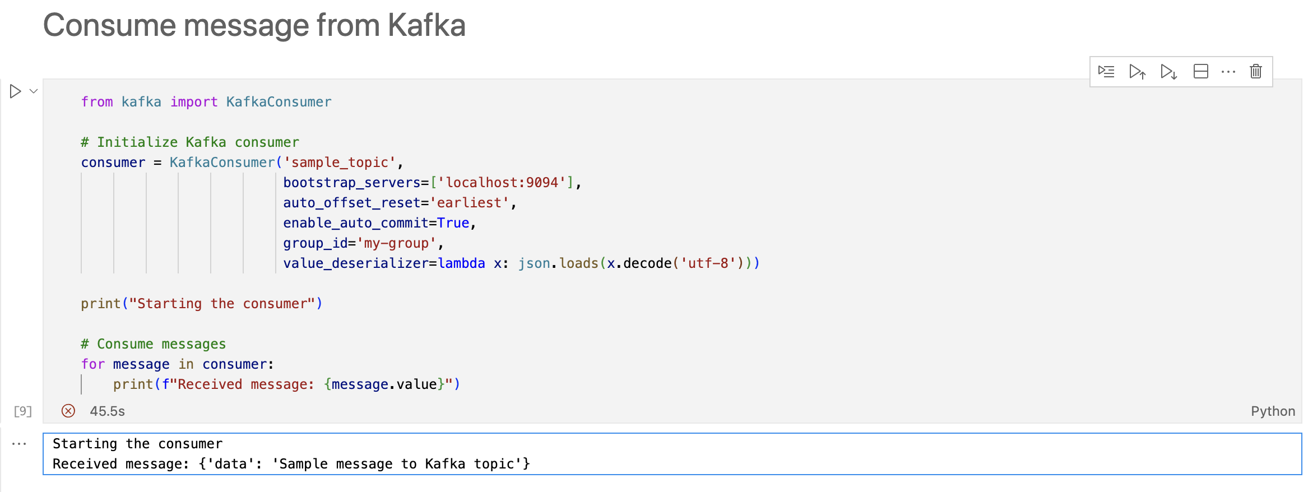Execute cell and below icon

[1168, 72]
